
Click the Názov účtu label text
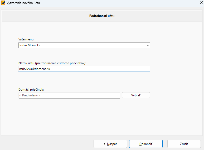[52, 63]
